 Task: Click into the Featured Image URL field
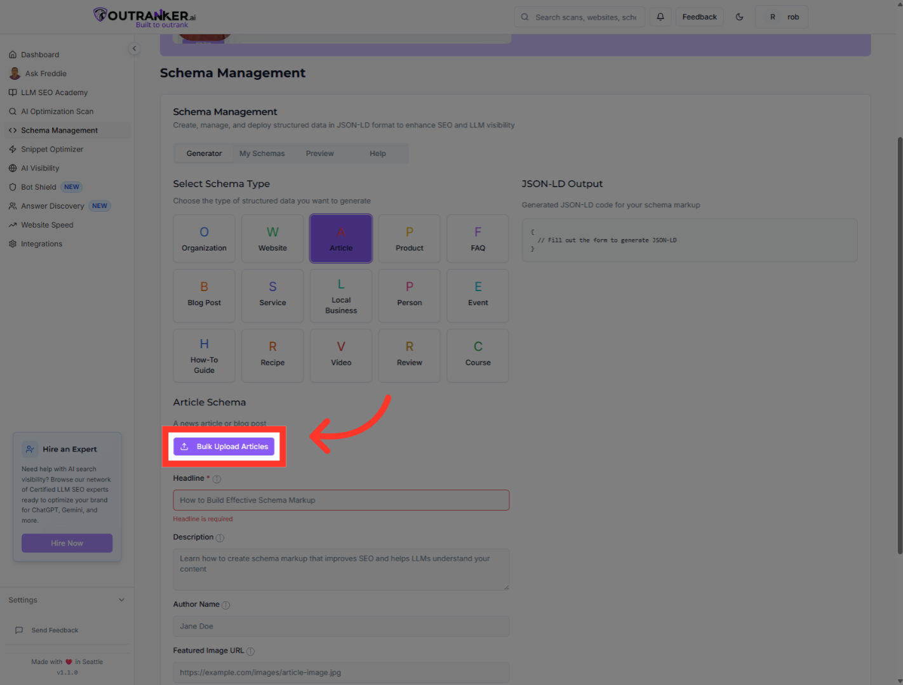coord(341,673)
